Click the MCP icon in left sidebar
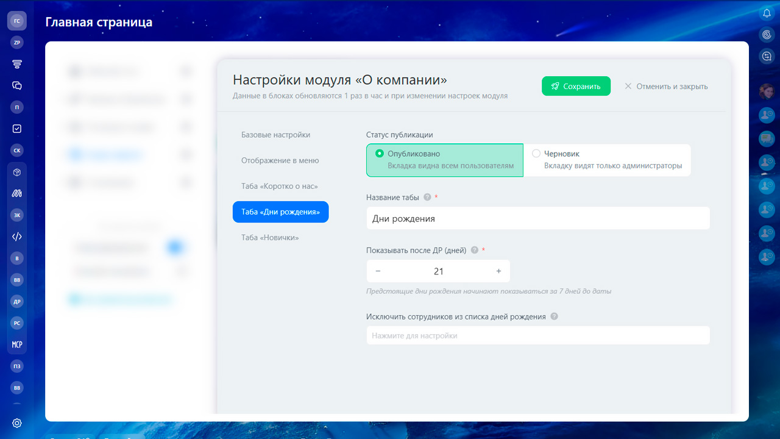 [17, 344]
